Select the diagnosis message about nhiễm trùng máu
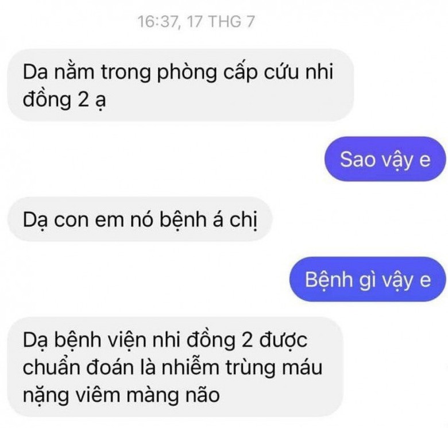 pos(175,367)
